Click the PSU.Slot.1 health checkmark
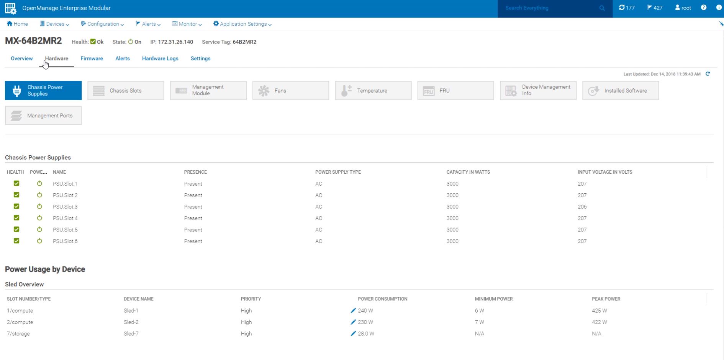The image size is (724, 360). (16, 184)
